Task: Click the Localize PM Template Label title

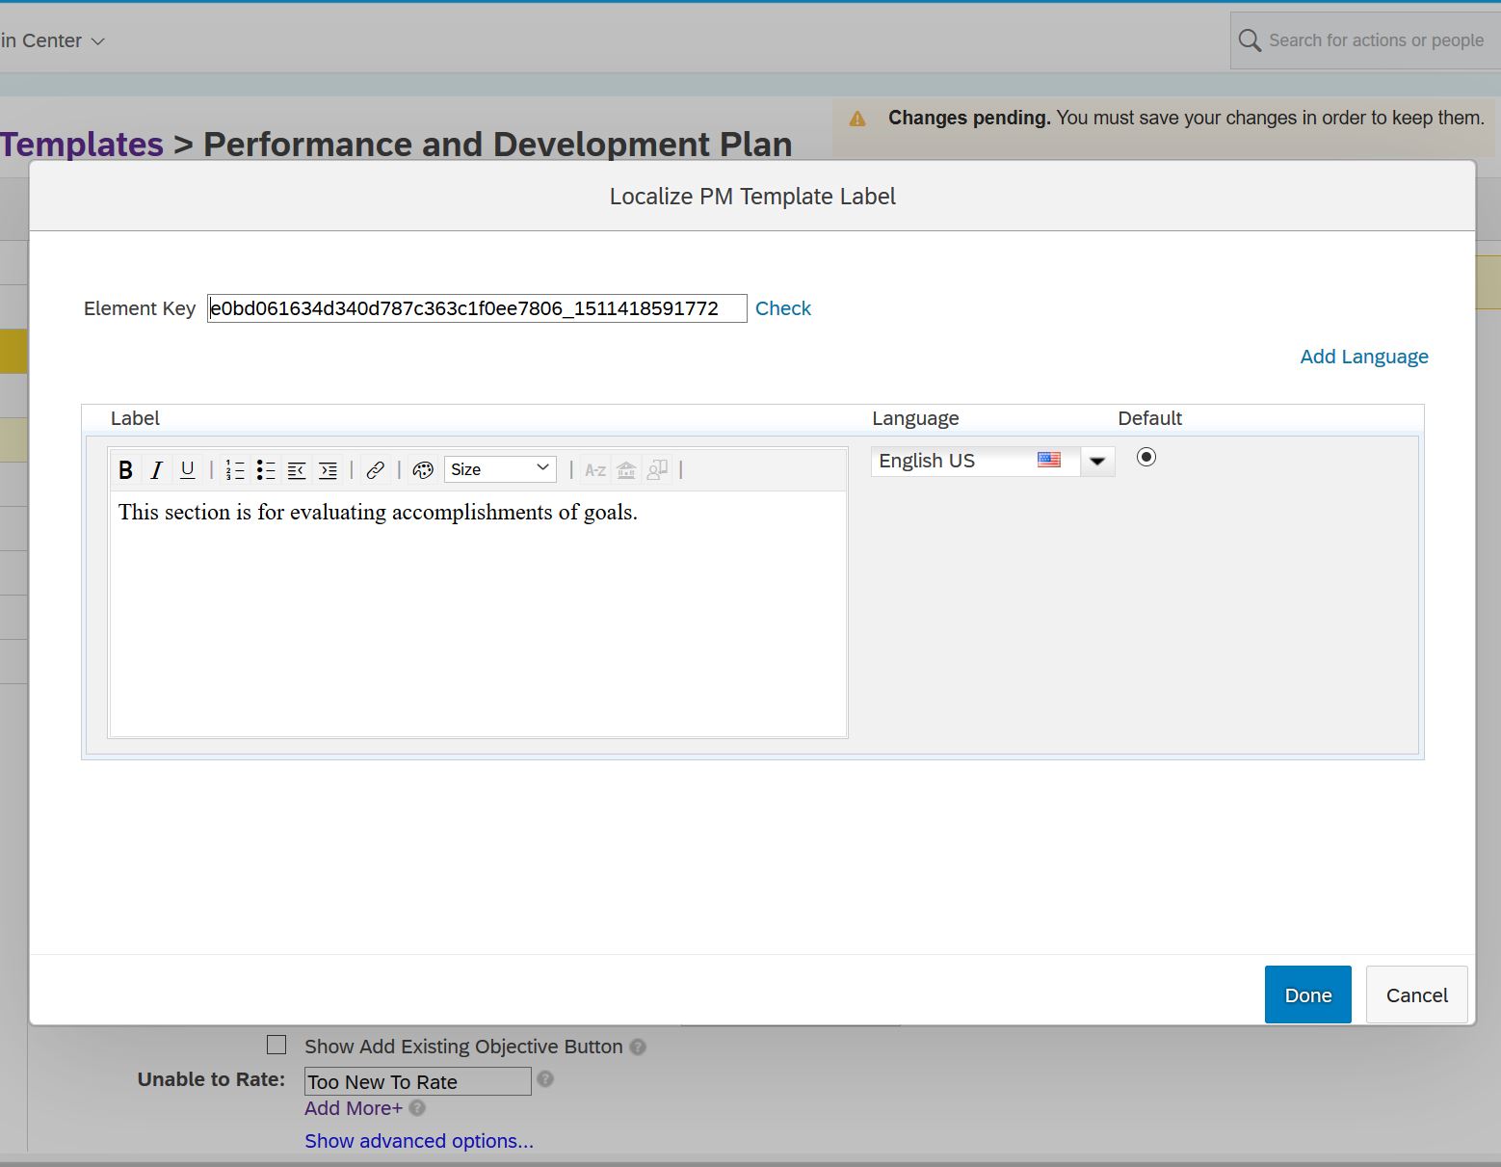Action: click(752, 197)
